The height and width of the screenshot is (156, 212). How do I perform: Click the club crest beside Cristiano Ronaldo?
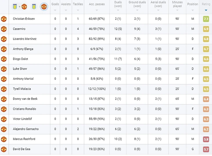(x=4, y=109)
